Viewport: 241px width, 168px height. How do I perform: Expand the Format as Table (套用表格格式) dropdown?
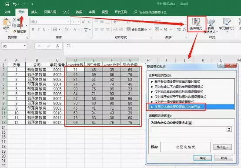point(217,32)
